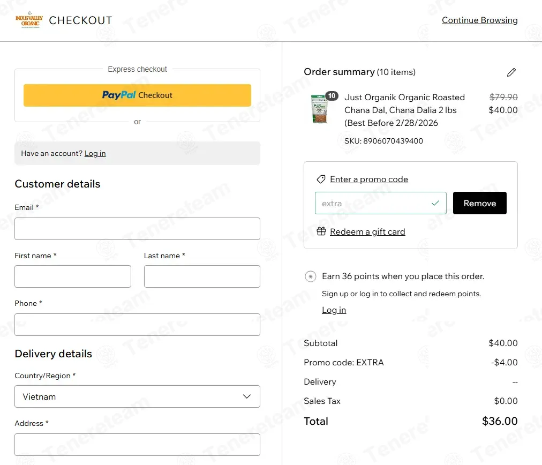Click the promo code field containing extra
The height and width of the screenshot is (465, 542).
click(381, 203)
